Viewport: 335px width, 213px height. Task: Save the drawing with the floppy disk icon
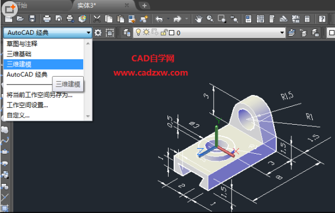point(32,19)
